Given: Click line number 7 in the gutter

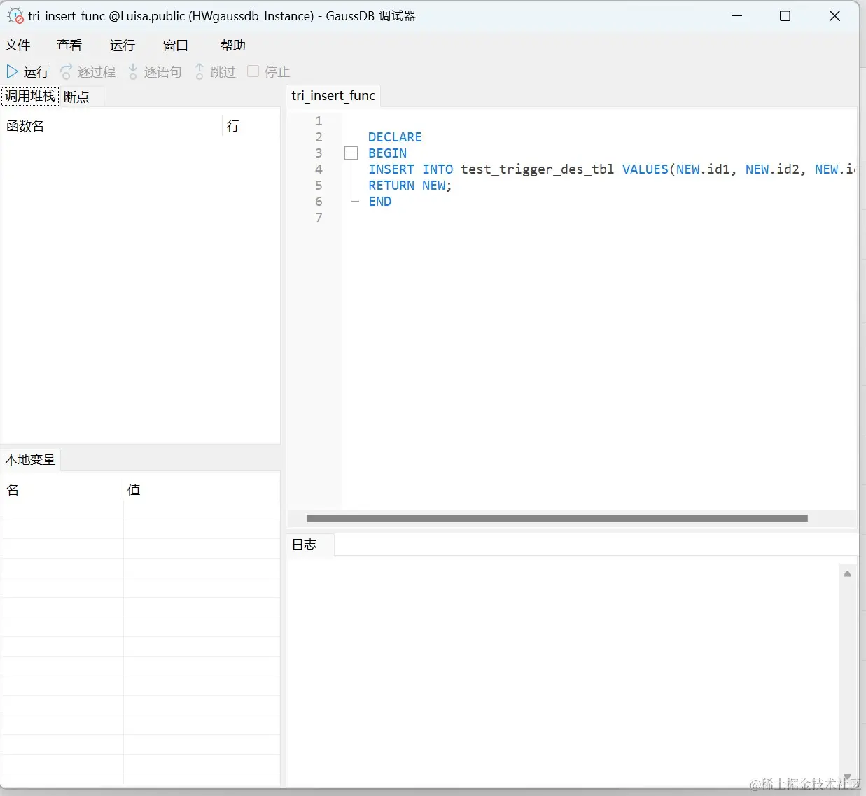Looking at the screenshot, I should pyautogui.click(x=319, y=217).
